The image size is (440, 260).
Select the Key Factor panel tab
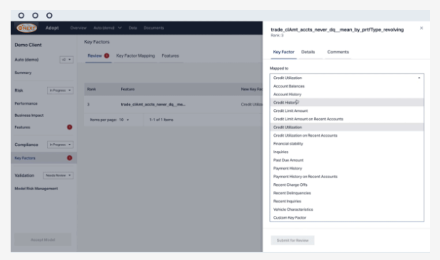(x=283, y=52)
